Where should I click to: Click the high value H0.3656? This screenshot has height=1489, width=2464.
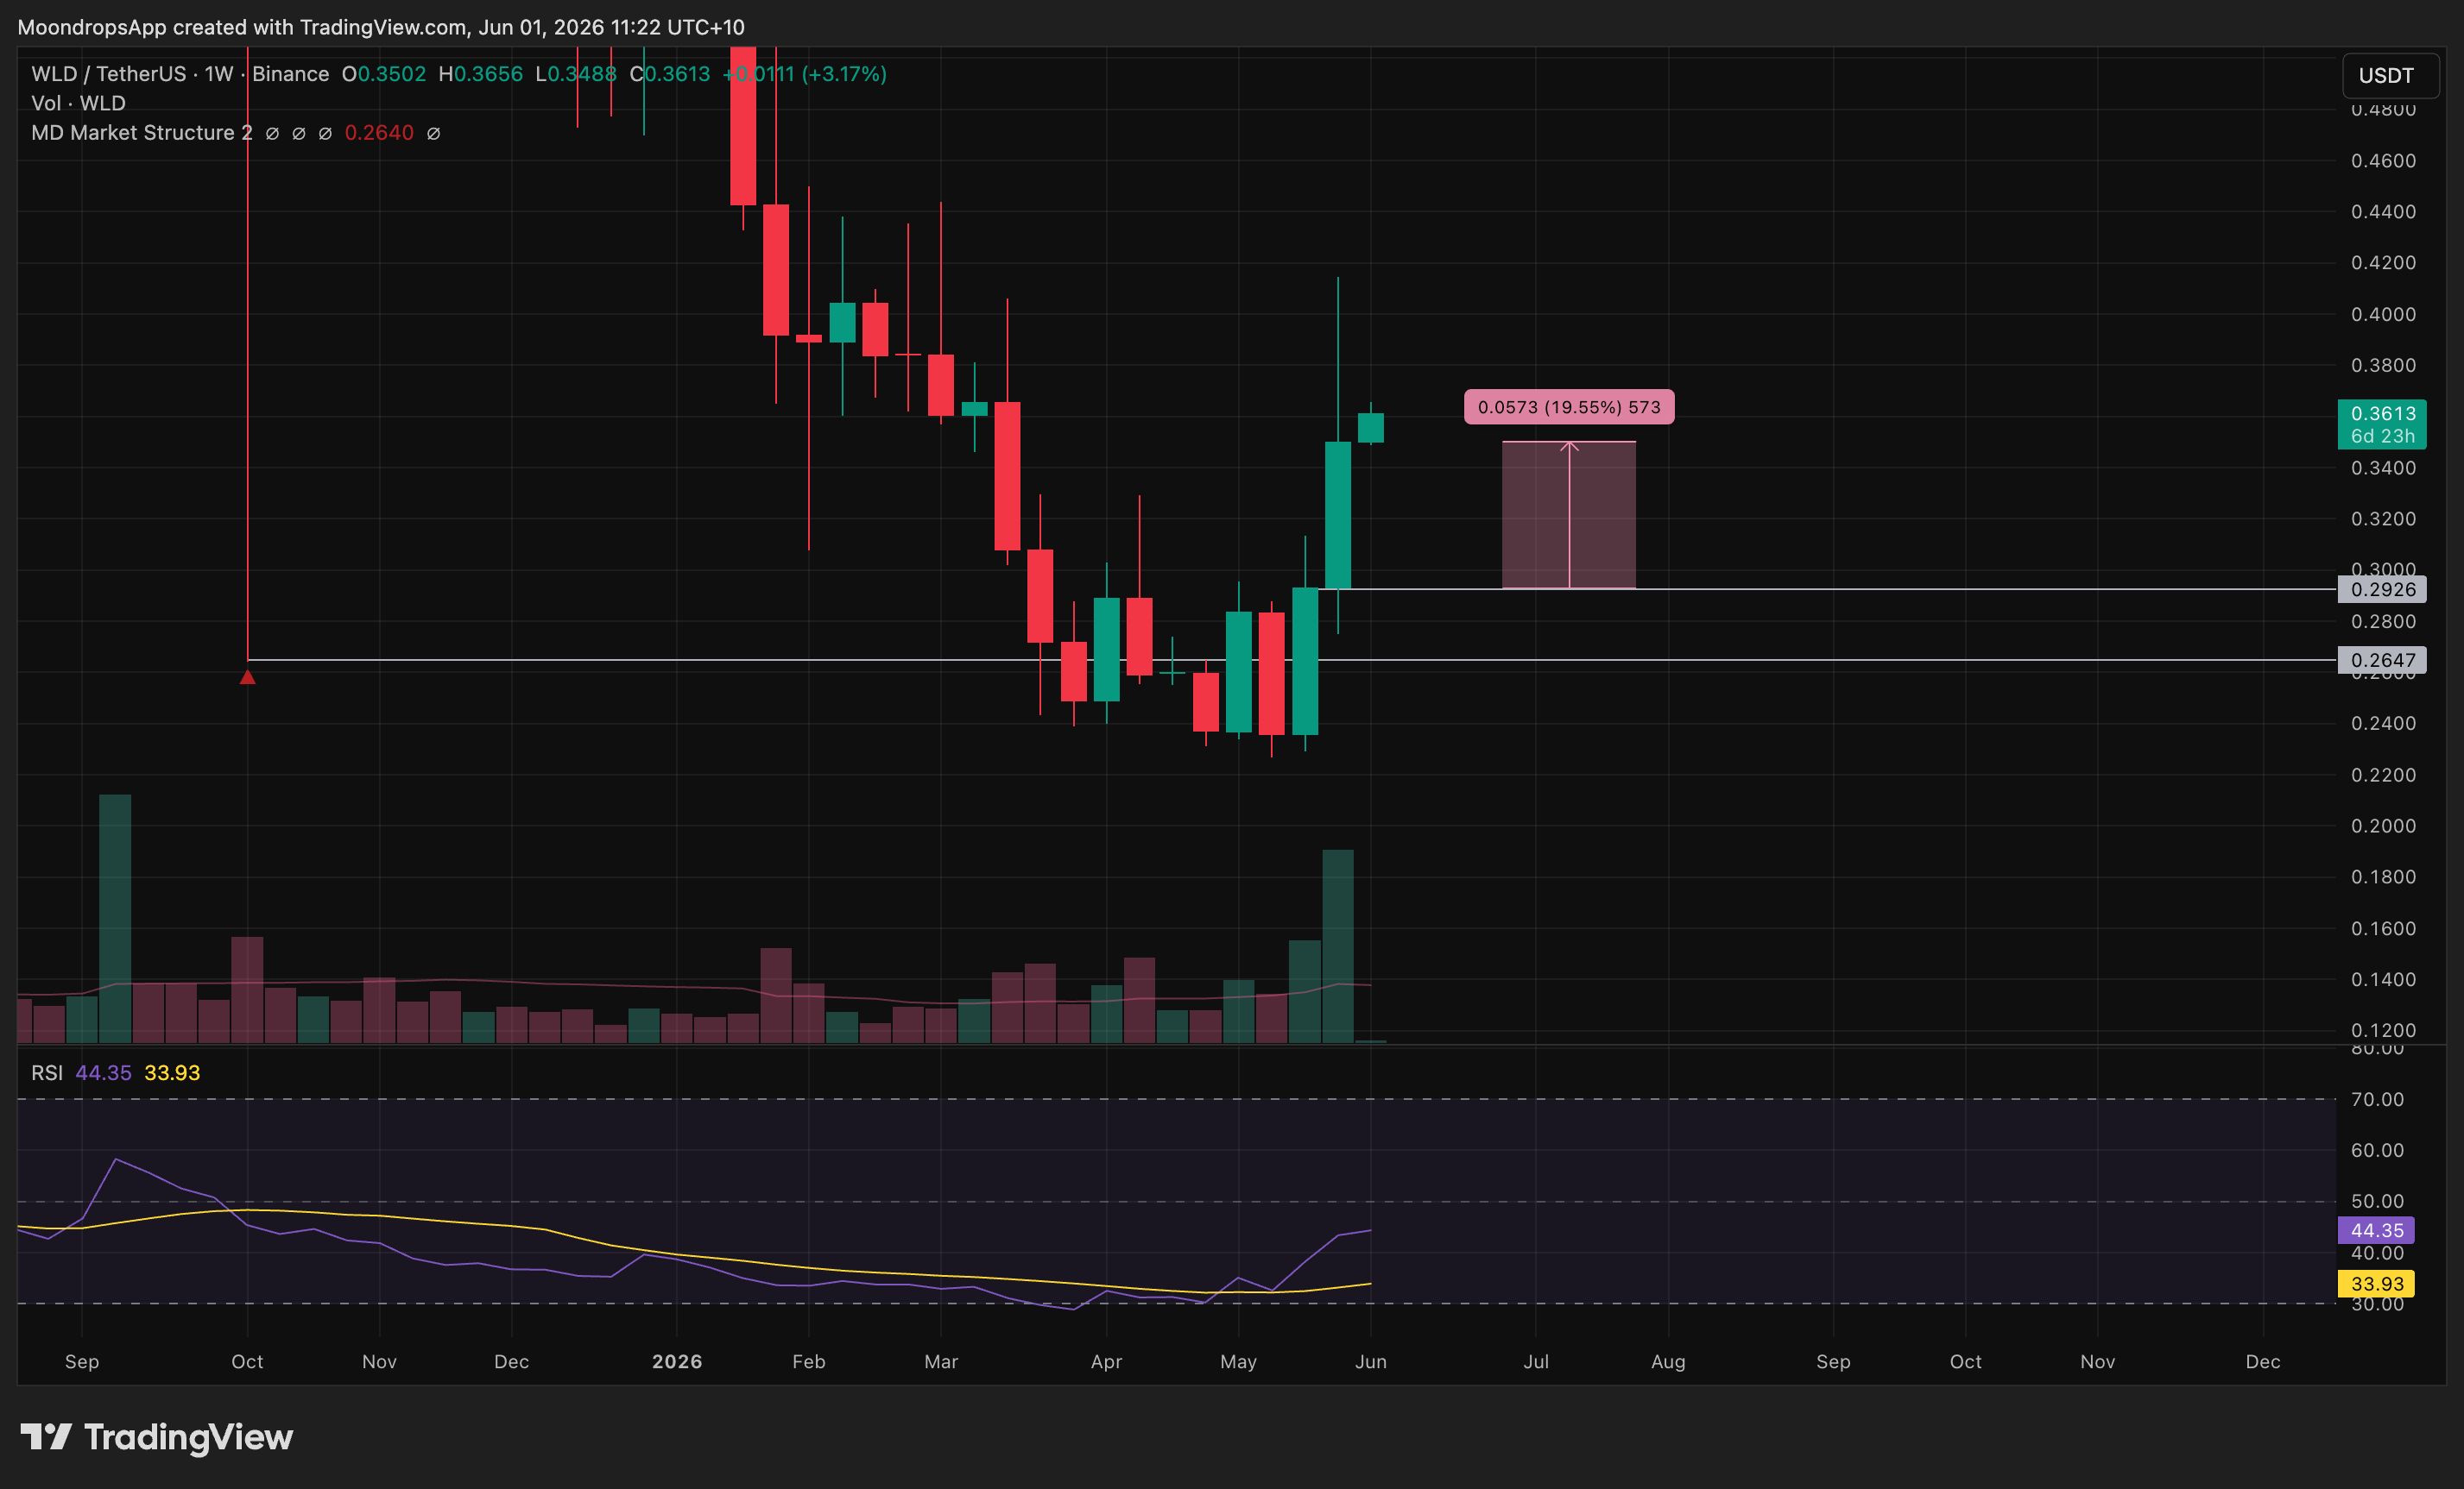[481, 74]
